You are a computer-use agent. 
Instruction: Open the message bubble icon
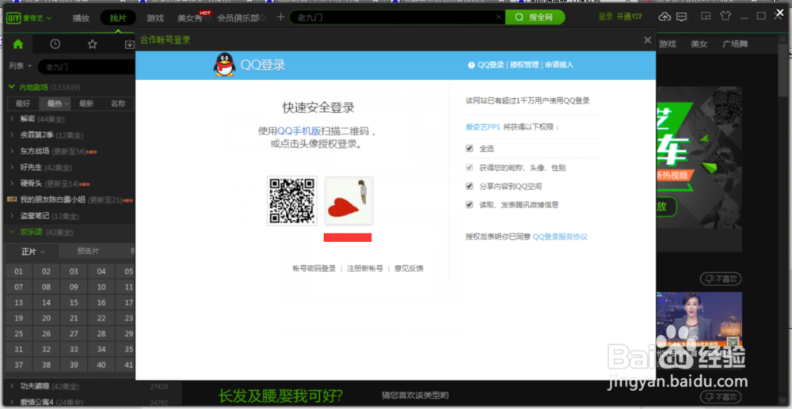coord(681,17)
